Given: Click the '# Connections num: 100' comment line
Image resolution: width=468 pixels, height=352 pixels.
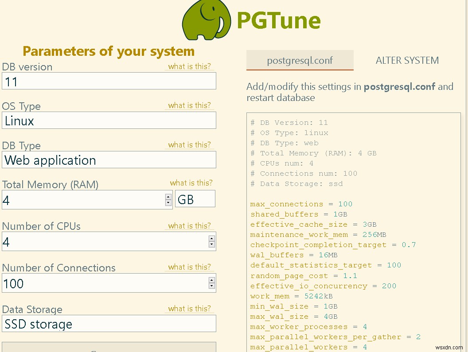Looking at the screenshot, I should coord(304,174).
